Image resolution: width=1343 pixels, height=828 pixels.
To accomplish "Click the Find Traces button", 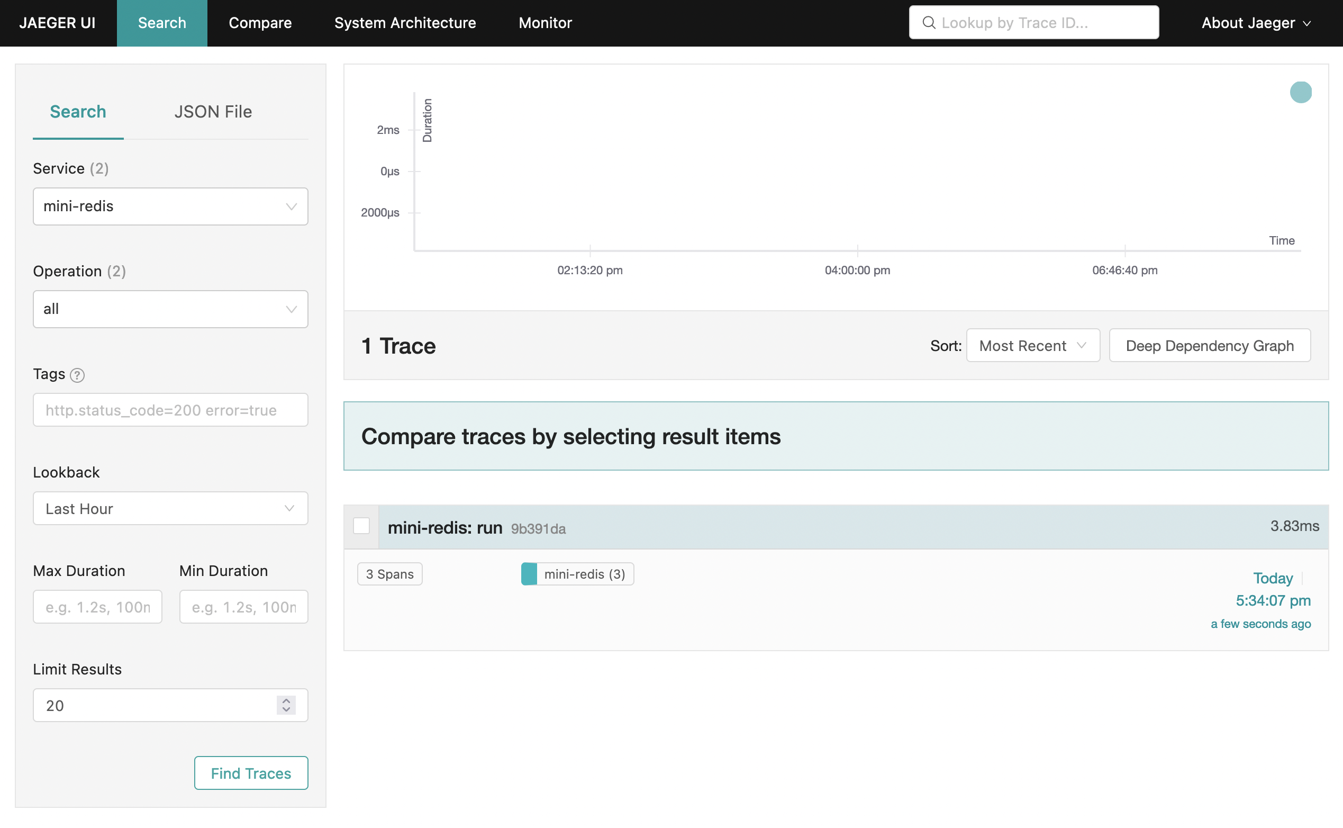I will point(250,772).
